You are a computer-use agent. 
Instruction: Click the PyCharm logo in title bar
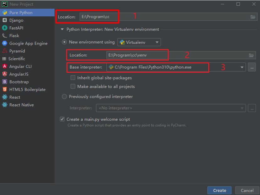point(4,4)
